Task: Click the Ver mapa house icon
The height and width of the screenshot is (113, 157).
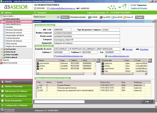Action: [124, 49]
